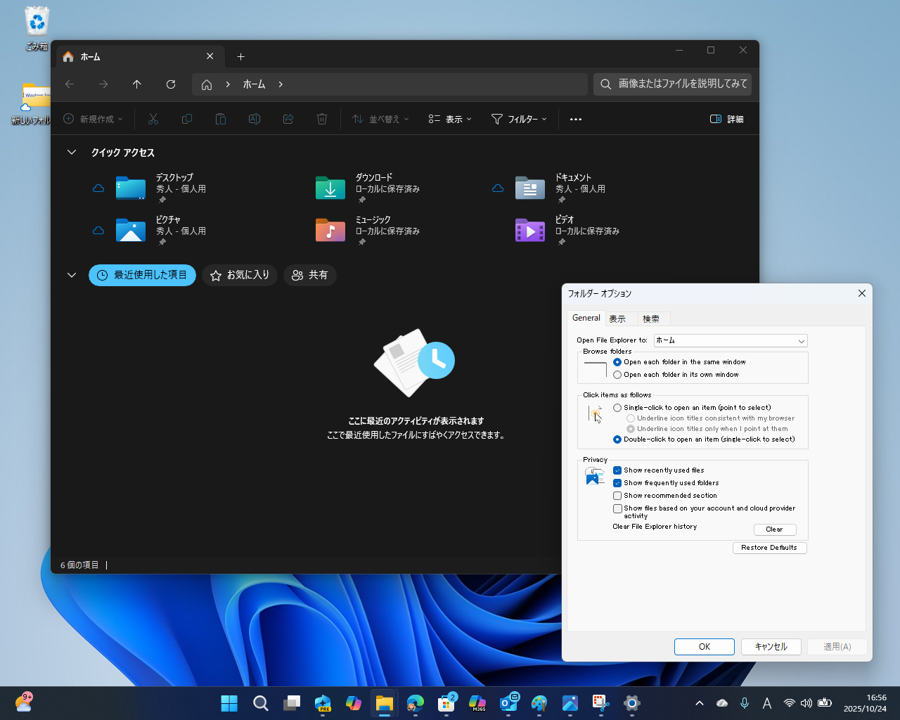
Task: Switch to the General tab
Action: pos(586,318)
